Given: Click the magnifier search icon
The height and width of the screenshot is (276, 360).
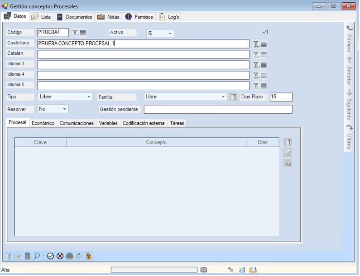Looking at the screenshot, I should tap(37, 257).
